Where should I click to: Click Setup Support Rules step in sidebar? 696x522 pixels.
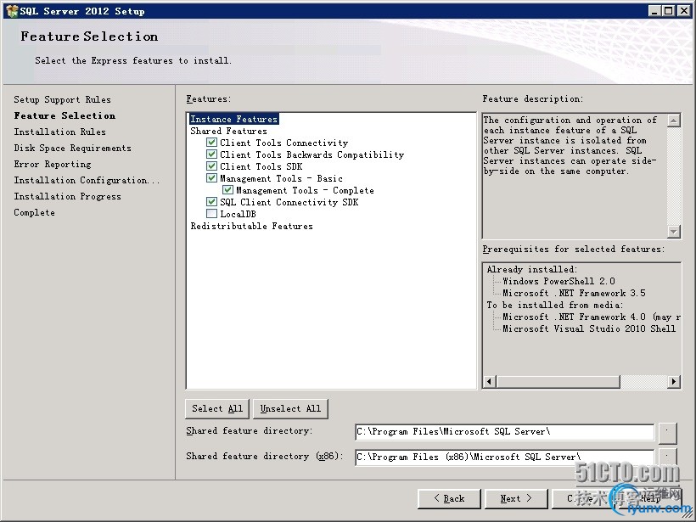[x=62, y=99]
